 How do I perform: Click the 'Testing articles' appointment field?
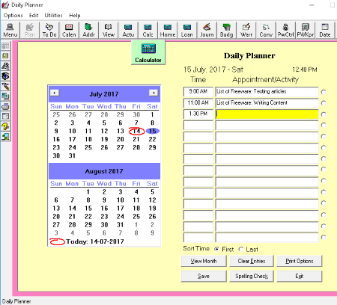267,92
